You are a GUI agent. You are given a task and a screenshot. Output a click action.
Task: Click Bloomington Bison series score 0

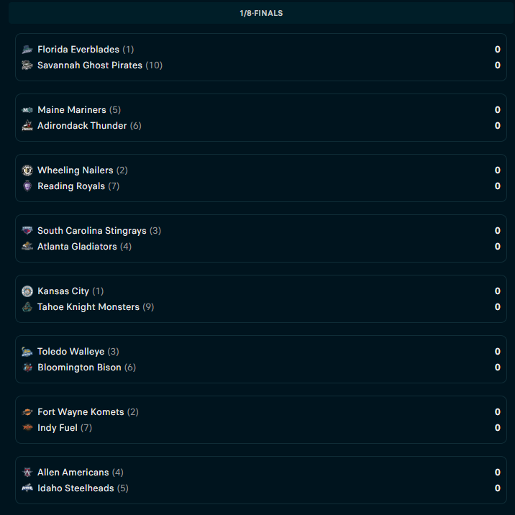pos(497,368)
